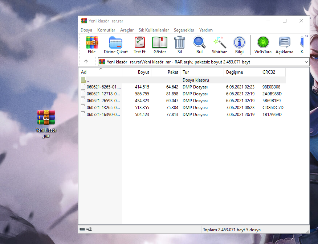This screenshot has width=318, height=244.
Task: Click the Sil trash can icon
Action: pyautogui.click(x=179, y=42)
